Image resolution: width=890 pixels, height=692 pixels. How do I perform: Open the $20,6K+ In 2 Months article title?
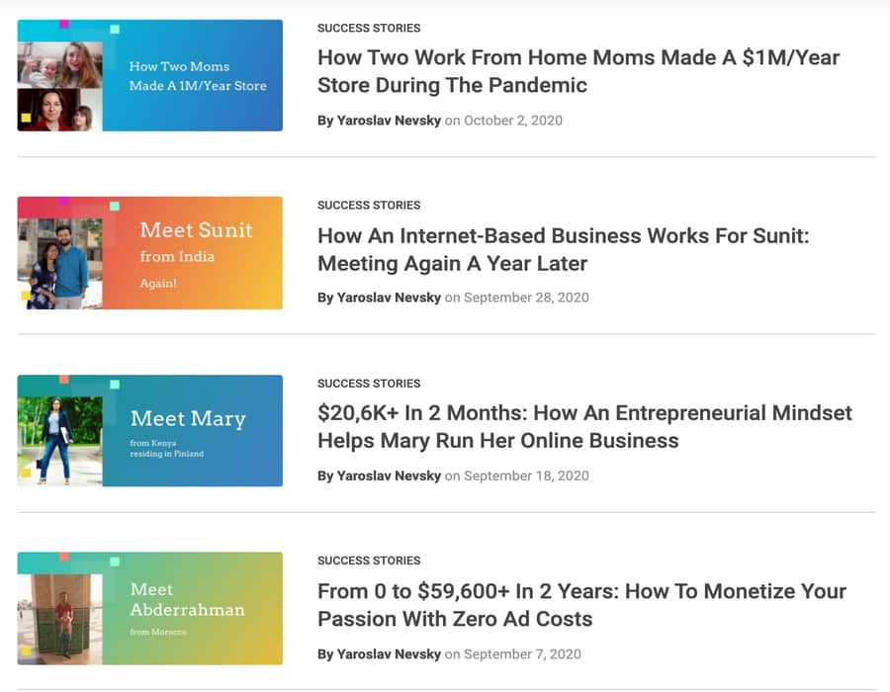[584, 426]
